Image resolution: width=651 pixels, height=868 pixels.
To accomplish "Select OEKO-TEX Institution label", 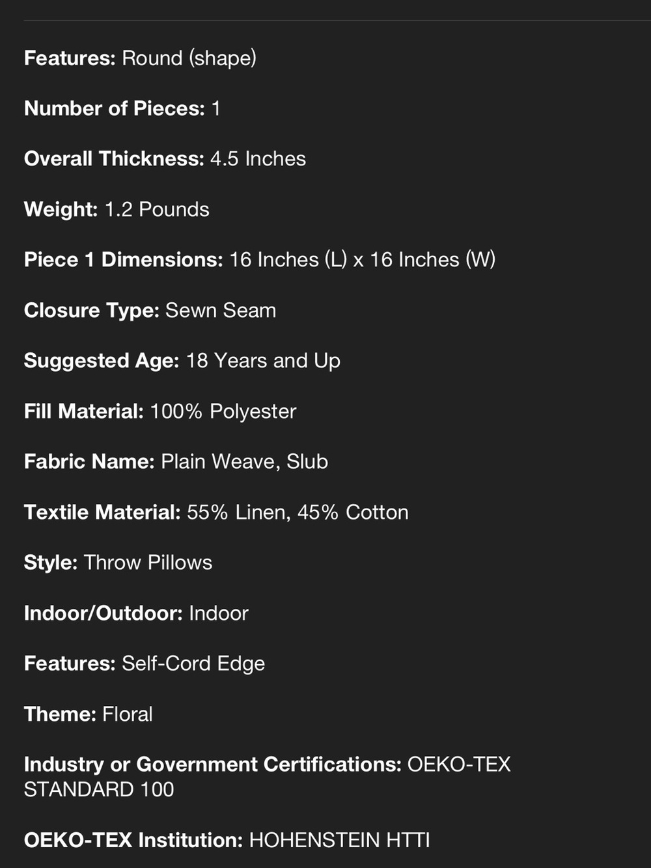I will click(x=133, y=841).
